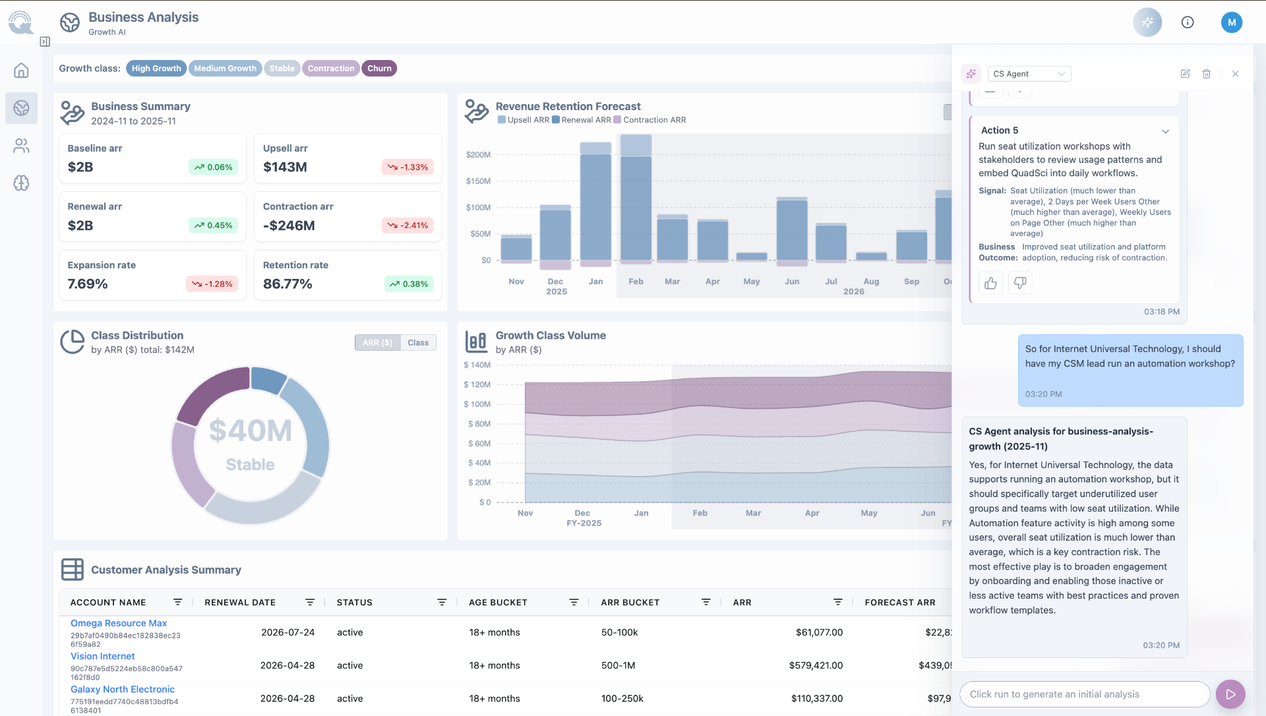The height and width of the screenshot is (716, 1266).
Task: Open the info circle icon in header
Action: coord(1188,22)
